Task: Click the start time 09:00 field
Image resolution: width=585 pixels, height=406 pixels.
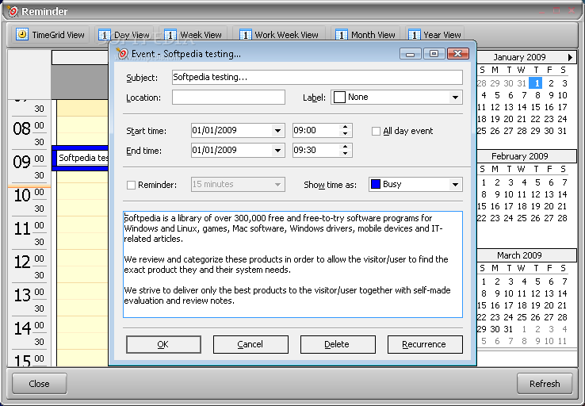Action: coord(316,131)
